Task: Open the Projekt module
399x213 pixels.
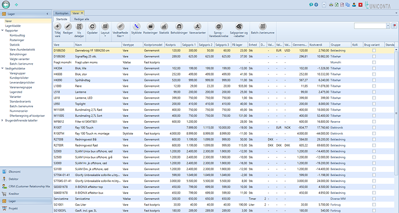Action: coord(26,209)
